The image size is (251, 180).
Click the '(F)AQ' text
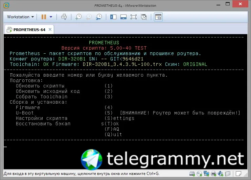pos(112,129)
